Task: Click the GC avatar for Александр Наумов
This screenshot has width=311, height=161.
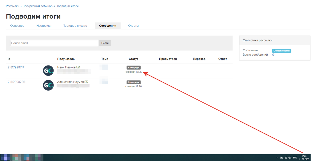Action: 48,85
